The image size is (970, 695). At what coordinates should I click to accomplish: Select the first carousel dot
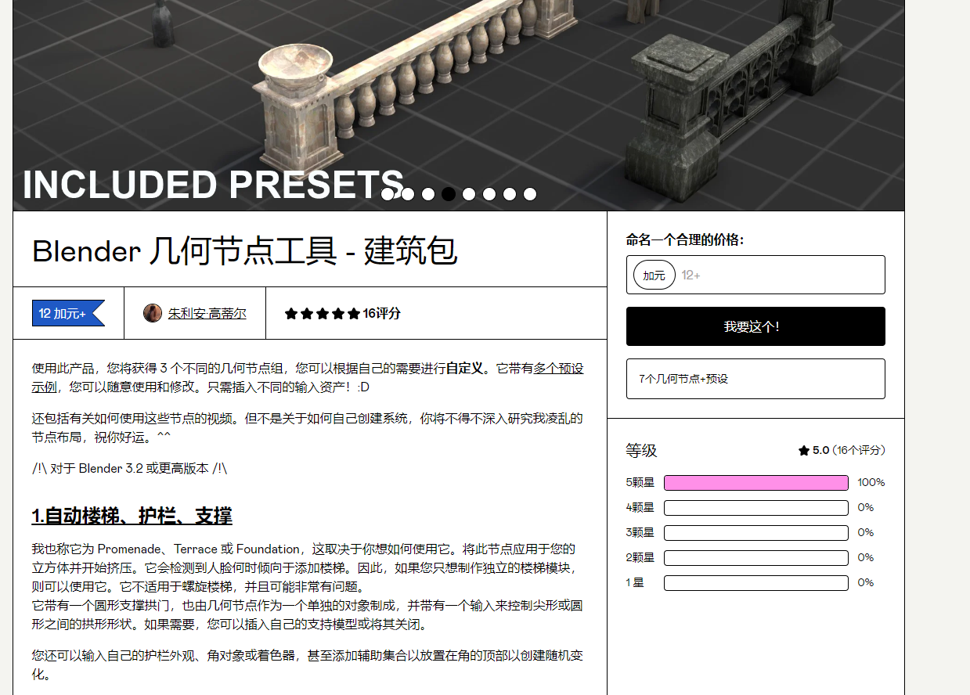388,194
